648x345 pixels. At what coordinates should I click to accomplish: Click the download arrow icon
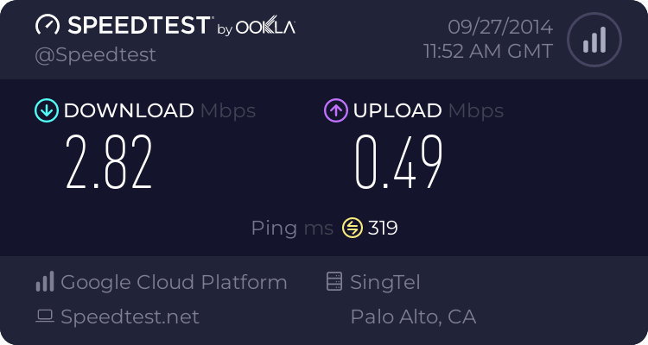(x=46, y=110)
